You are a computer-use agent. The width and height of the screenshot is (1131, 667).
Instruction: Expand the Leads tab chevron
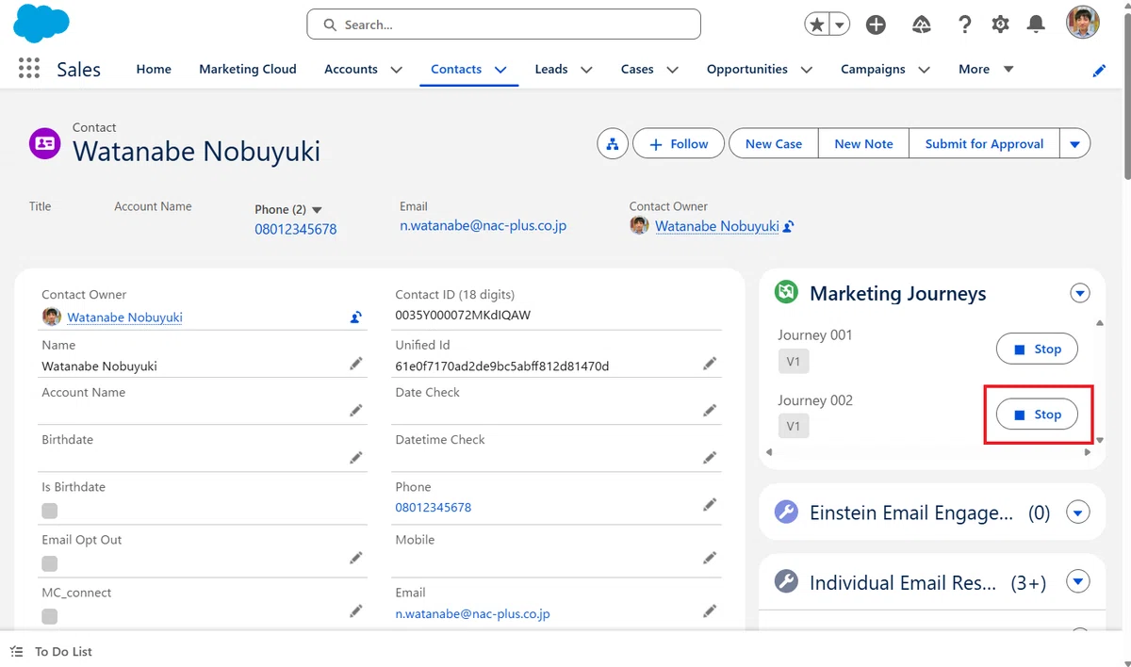pyautogui.click(x=586, y=70)
